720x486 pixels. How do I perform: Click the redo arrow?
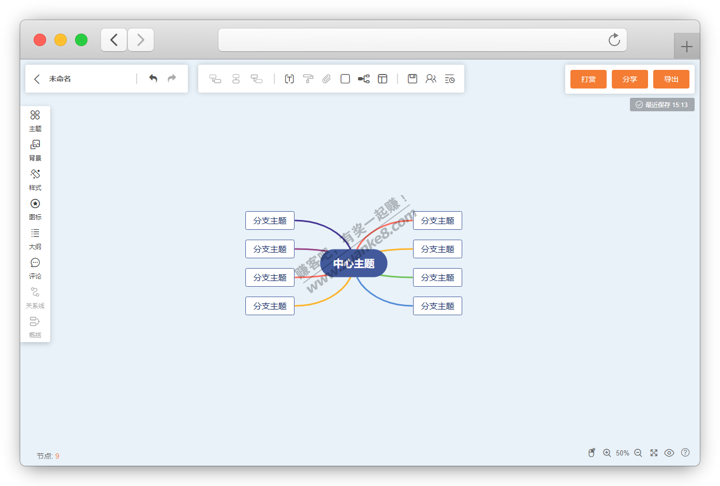click(172, 79)
